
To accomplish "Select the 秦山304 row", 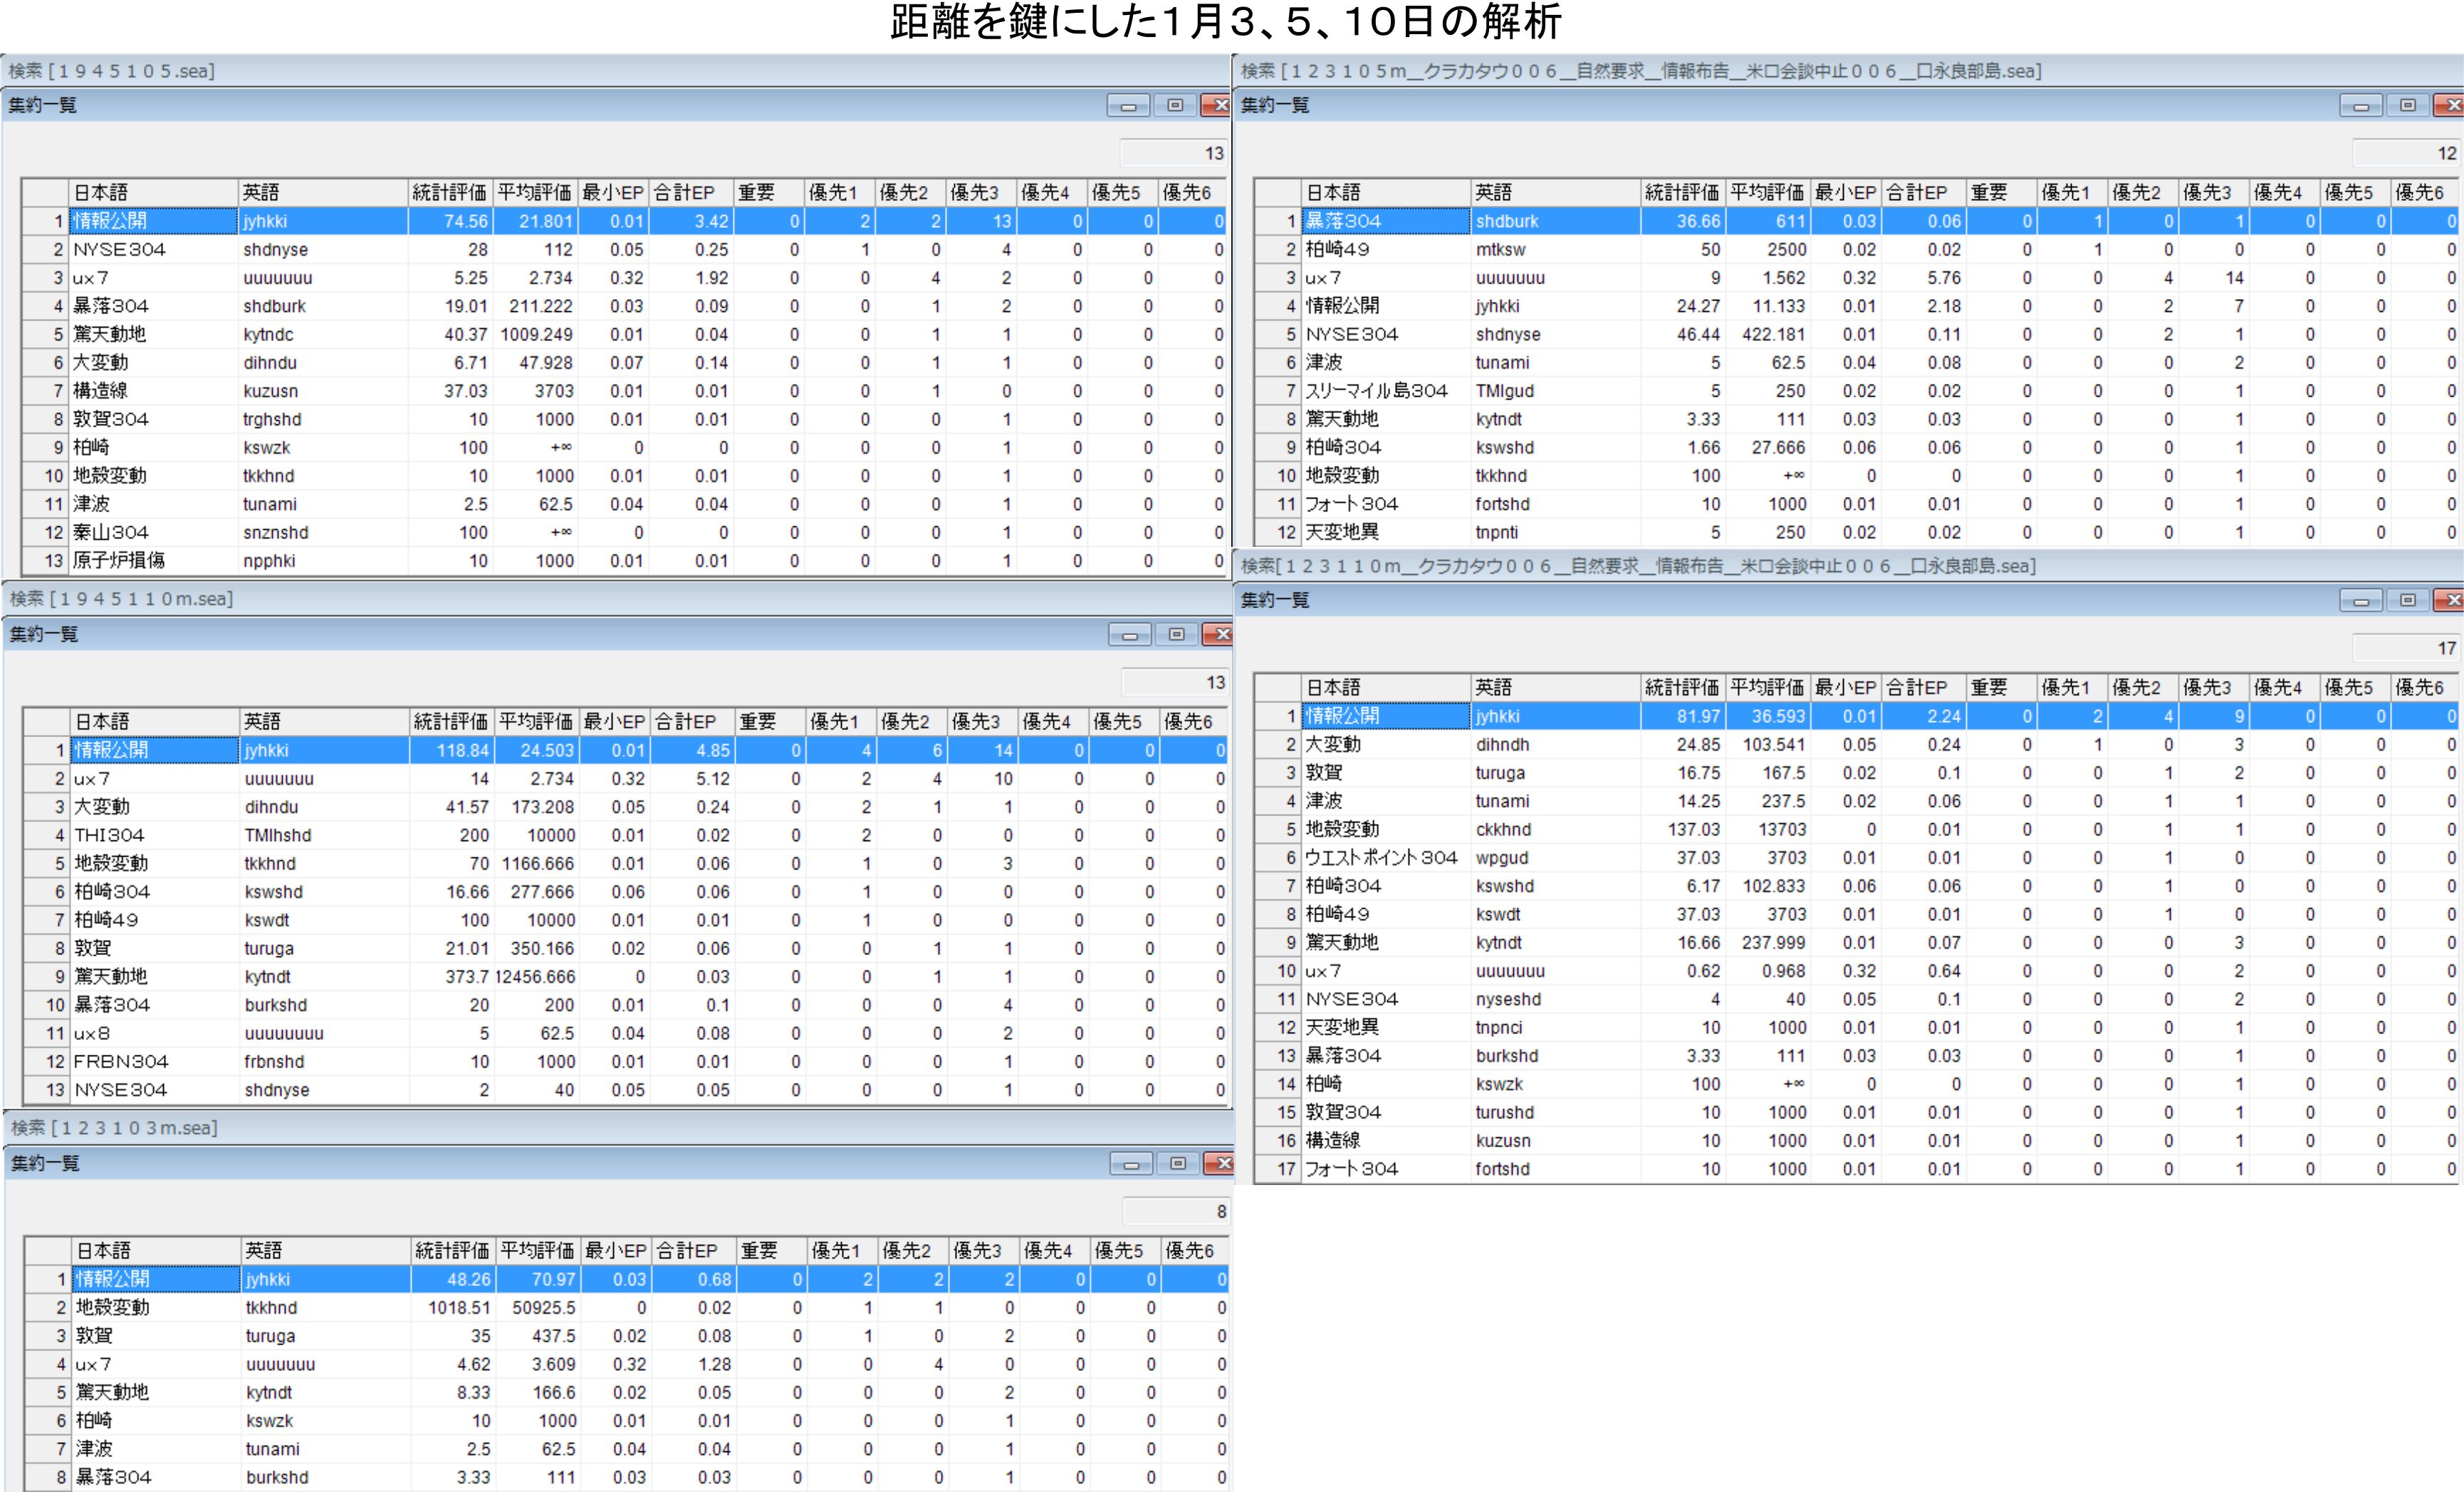I will 110,533.
